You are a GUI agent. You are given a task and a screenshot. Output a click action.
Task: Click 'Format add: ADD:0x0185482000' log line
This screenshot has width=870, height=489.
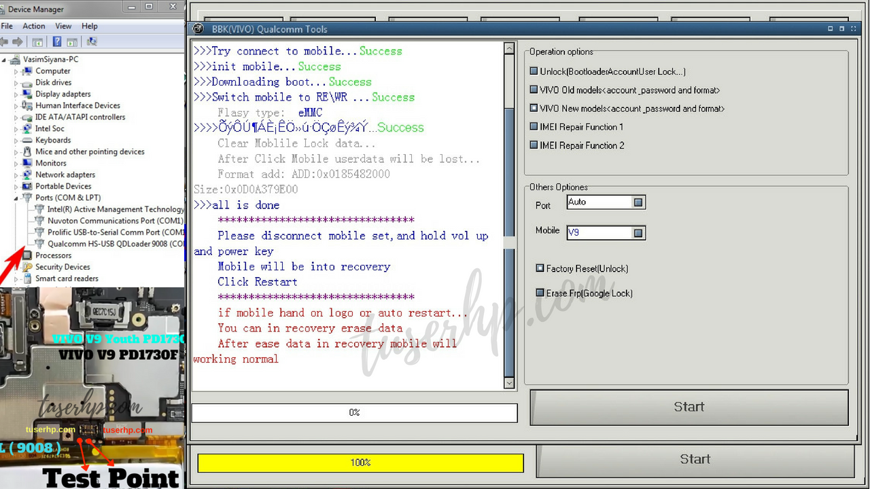click(x=304, y=174)
